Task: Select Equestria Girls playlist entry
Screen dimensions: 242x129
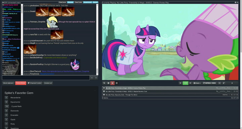Action: [170, 95]
